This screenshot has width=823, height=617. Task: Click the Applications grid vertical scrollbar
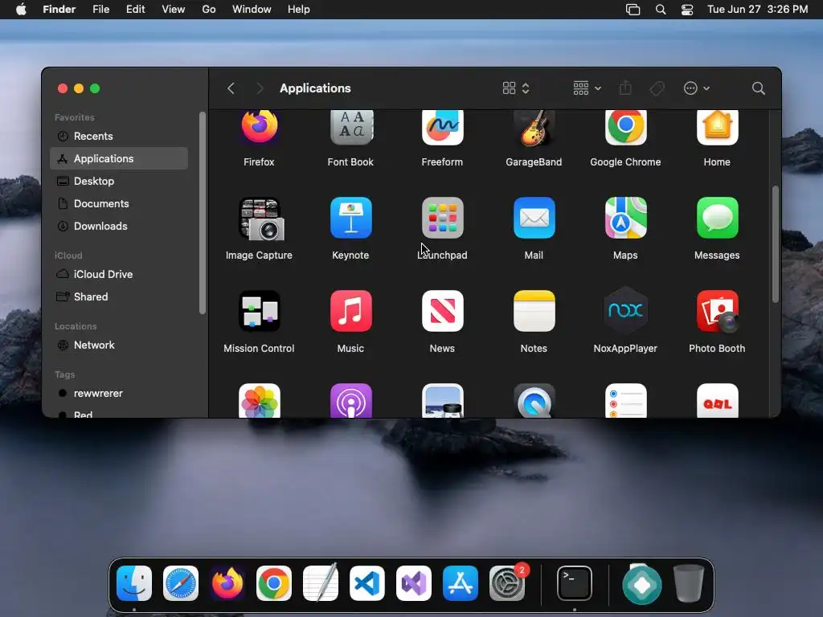[x=776, y=244]
